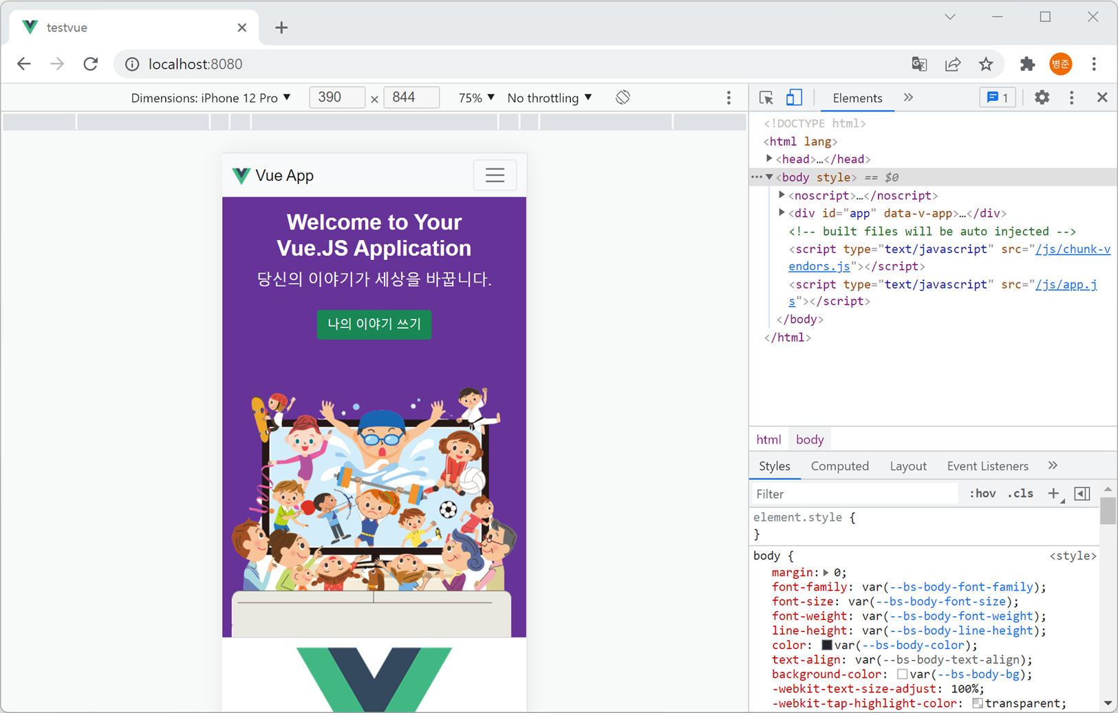Open Chrome three-dot menu
The width and height of the screenshot is (1118, 713).
[1094, 64]
